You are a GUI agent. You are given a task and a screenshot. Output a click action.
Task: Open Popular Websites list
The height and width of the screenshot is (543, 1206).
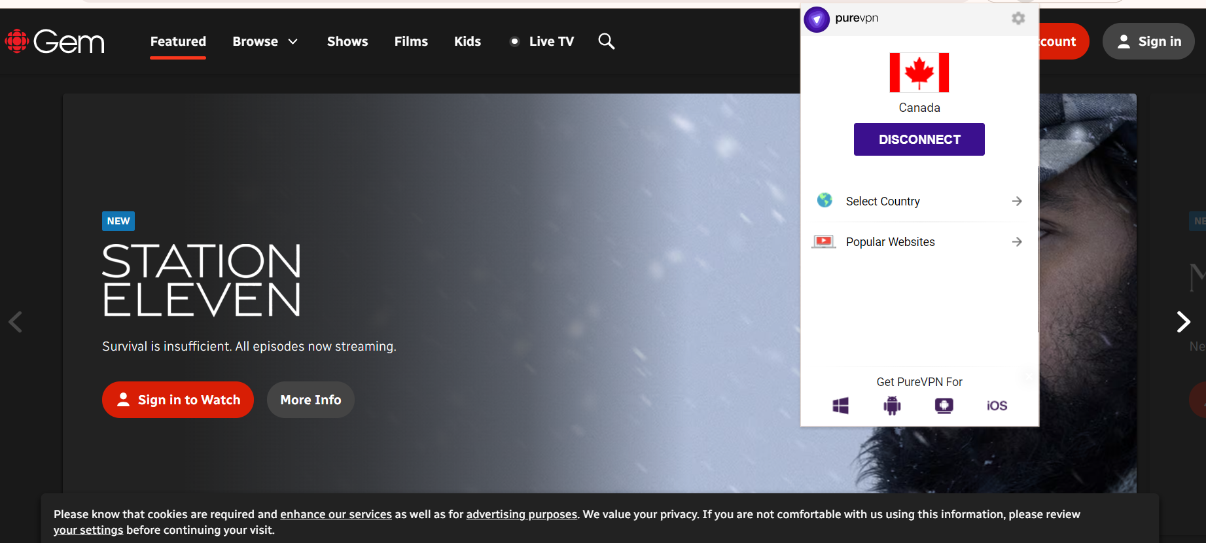click(x=919, y=242)
